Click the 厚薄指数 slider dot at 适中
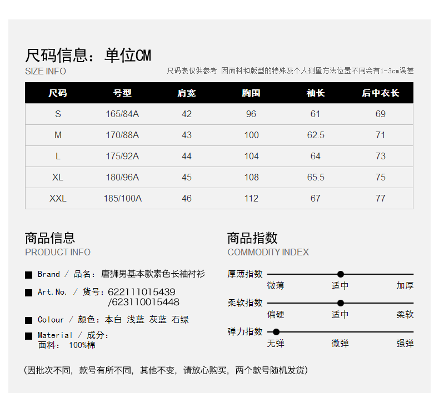The width and height of the screenshot is (439, 393). click(341, 274)
